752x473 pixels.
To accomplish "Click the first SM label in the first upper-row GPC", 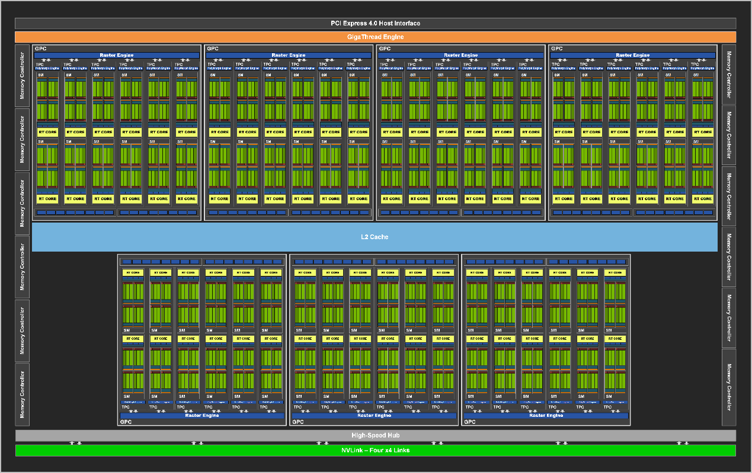I will (41, 75).
